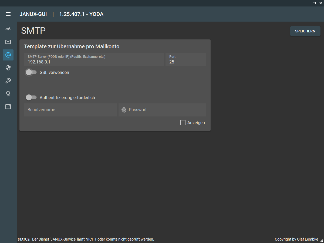
Task: Go to the mail envelope section
Action: coord(8,42)
